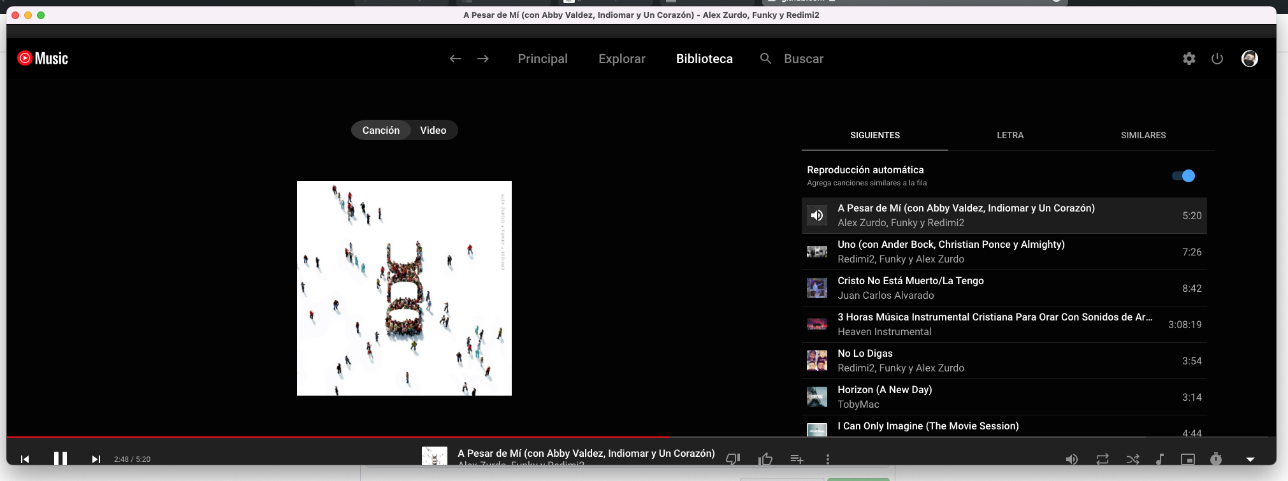This screenshot has width=1288, height=481.
Task: Open picture-in-picture mini player
Action: [1188, 459]
